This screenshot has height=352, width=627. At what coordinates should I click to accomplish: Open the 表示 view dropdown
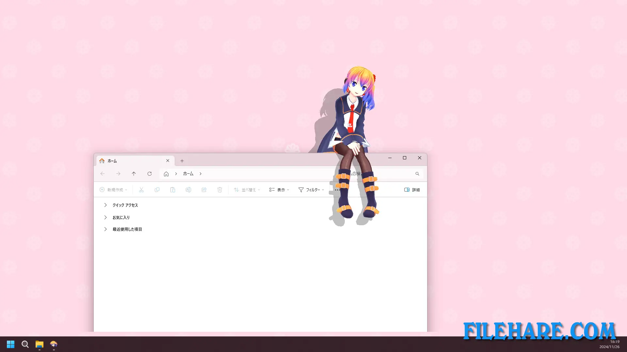pos(279,190)
